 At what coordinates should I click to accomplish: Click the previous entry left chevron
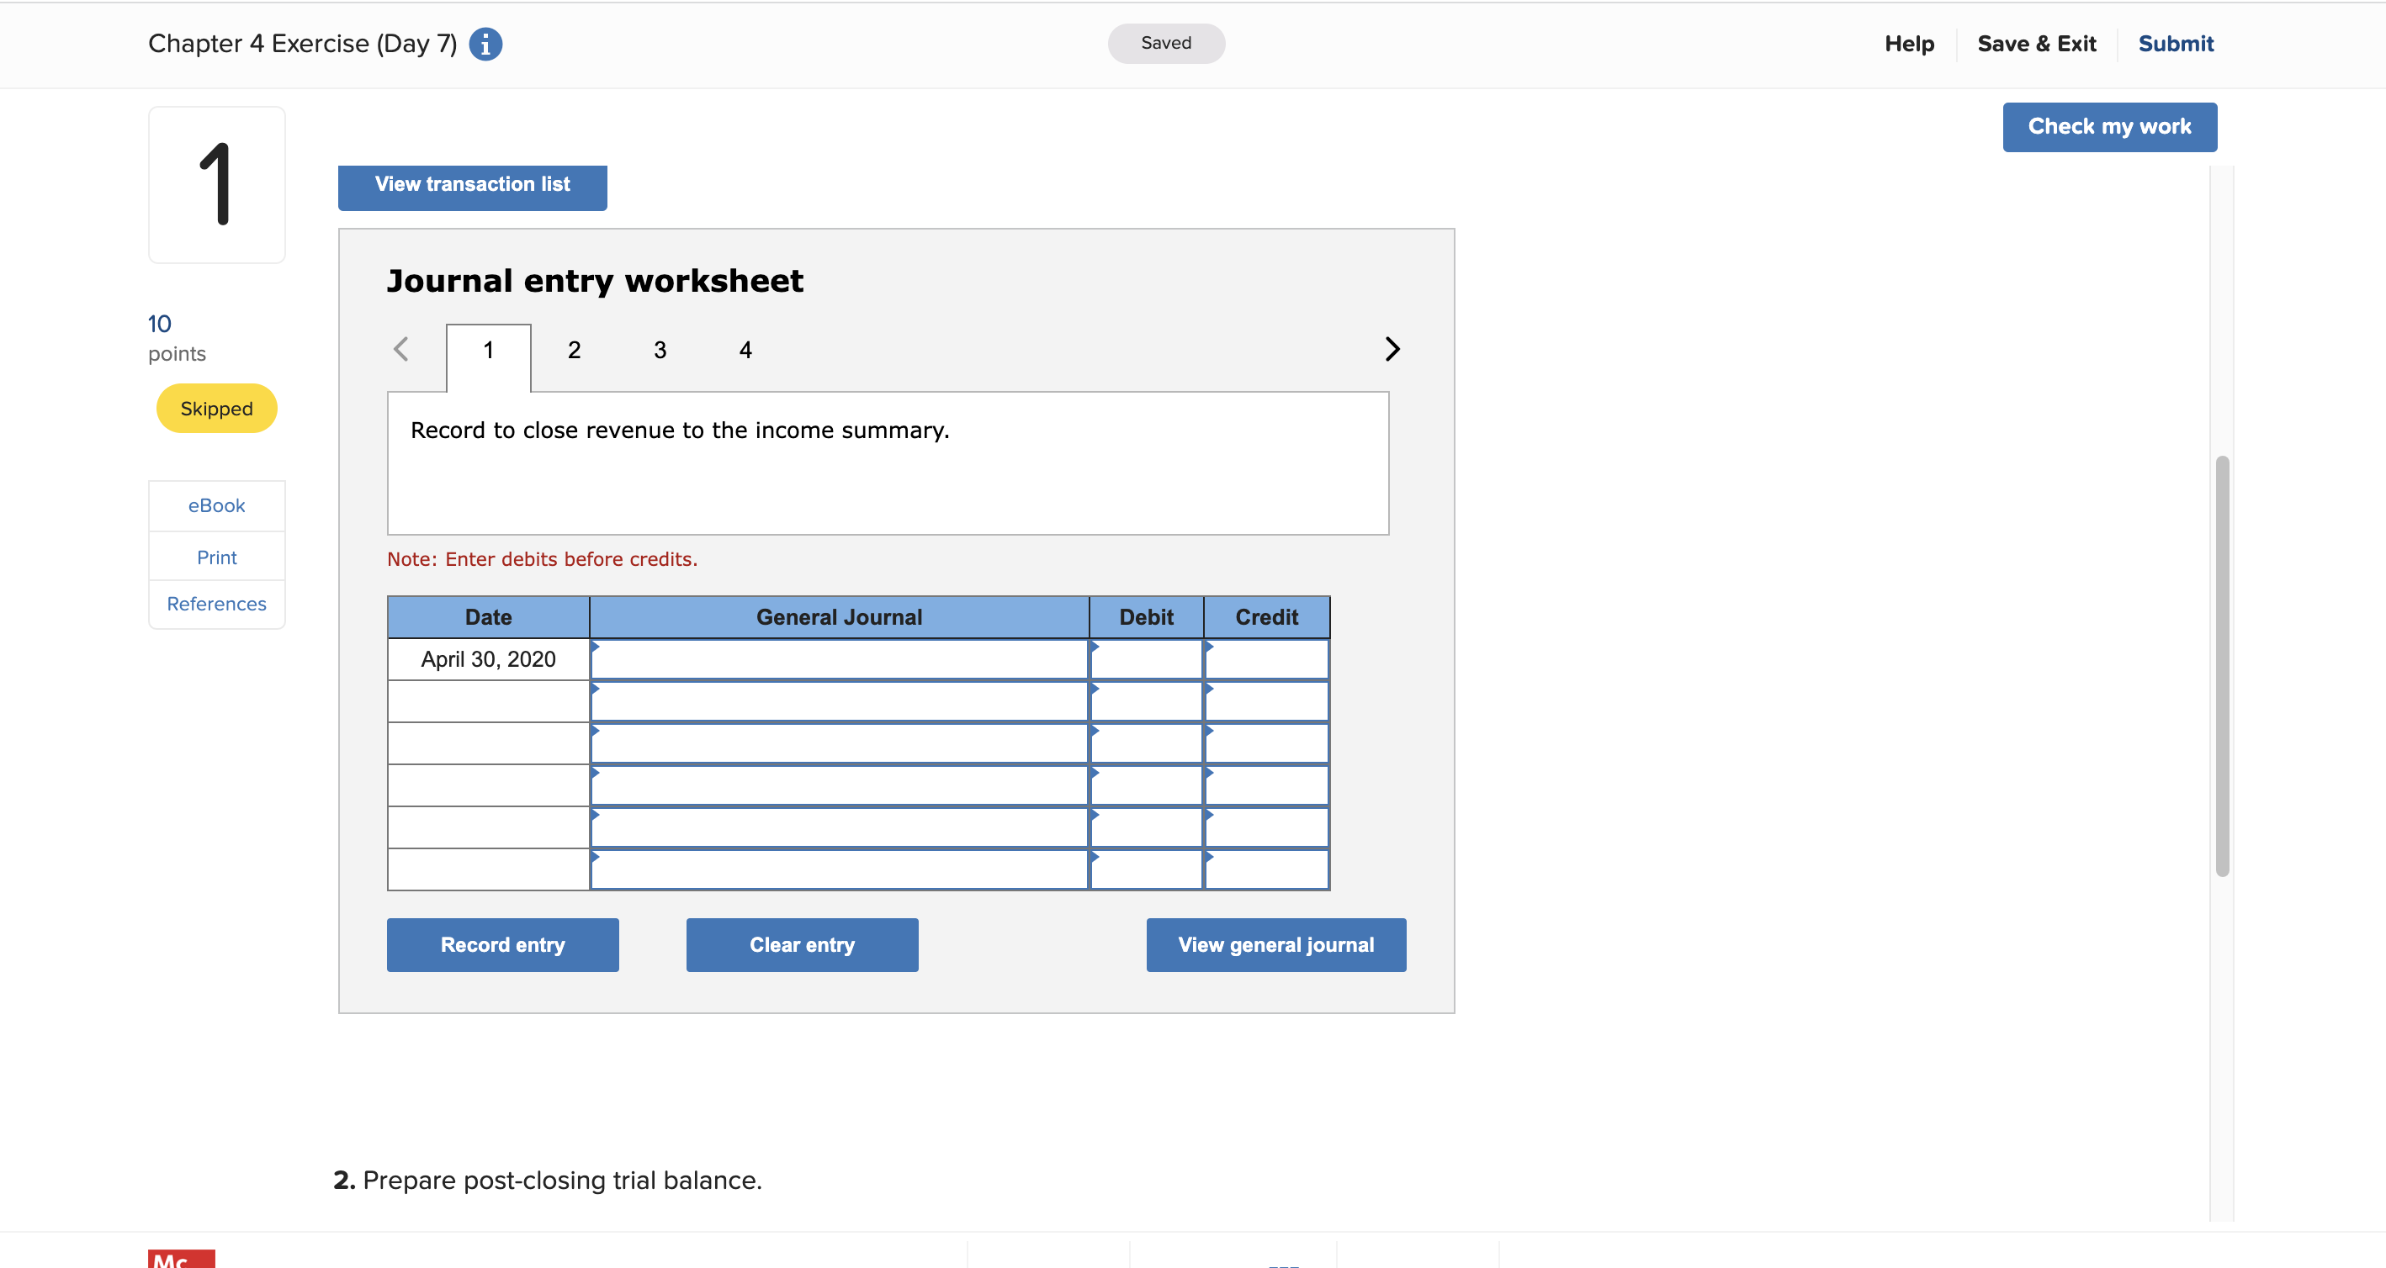401,349
